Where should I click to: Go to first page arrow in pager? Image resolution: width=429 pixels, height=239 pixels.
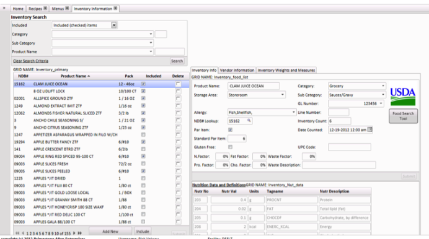tap(17, 233)
